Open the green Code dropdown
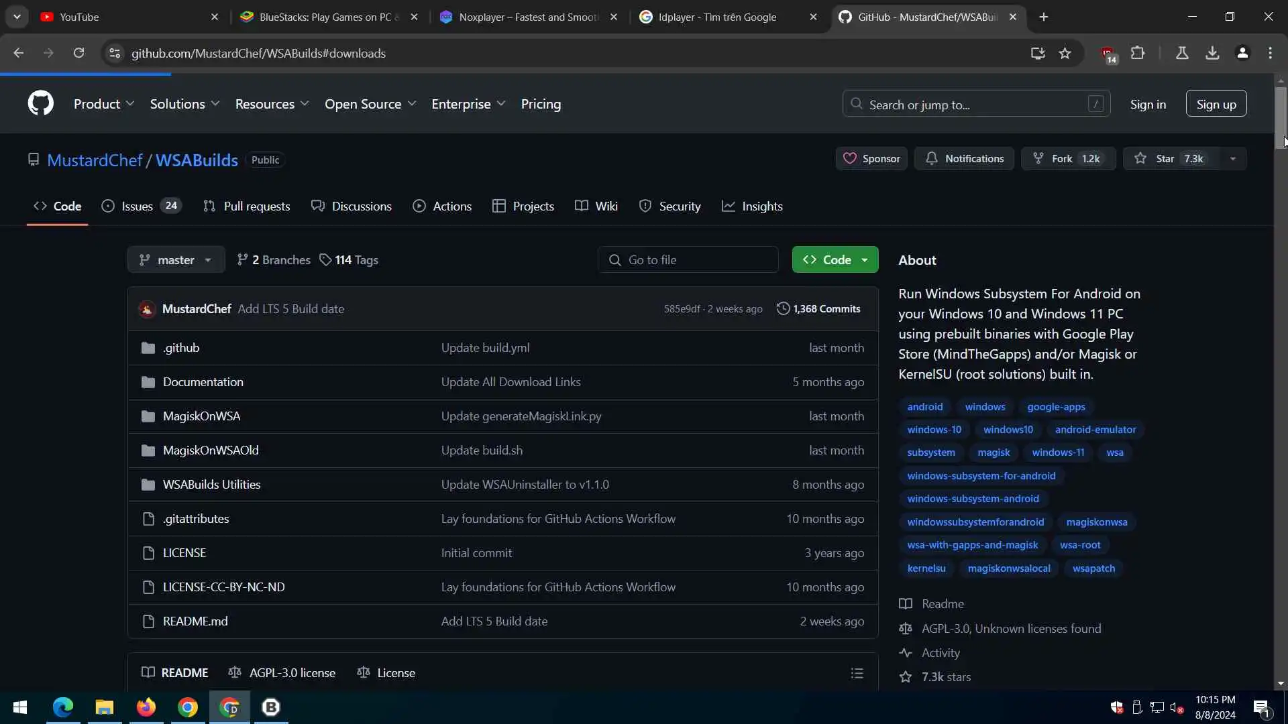 pos(835,260)
